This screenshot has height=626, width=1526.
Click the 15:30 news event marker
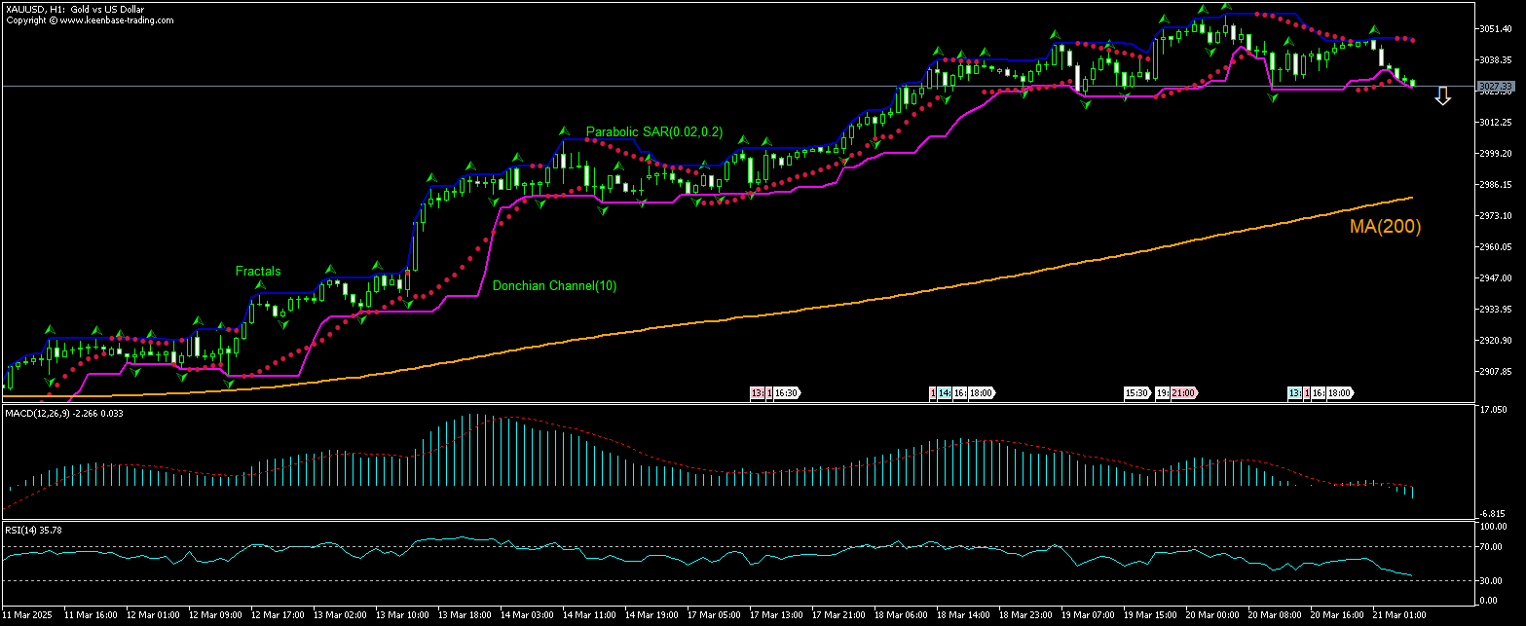[1136, 393]
